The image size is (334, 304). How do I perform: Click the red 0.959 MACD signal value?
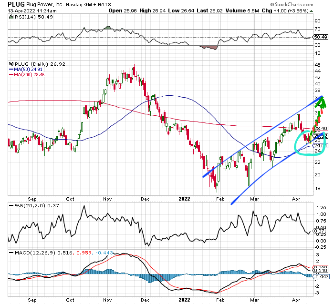(84, 253)
